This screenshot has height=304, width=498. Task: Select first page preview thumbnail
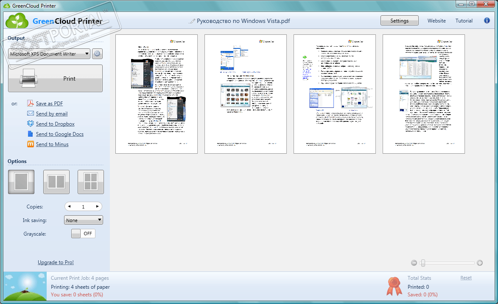[x=157, y=94]
